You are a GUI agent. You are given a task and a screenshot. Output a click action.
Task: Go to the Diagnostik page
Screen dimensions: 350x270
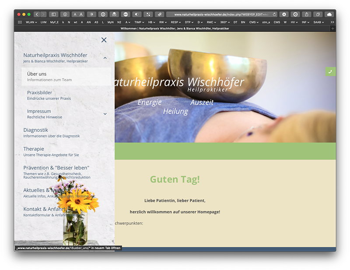36,130
